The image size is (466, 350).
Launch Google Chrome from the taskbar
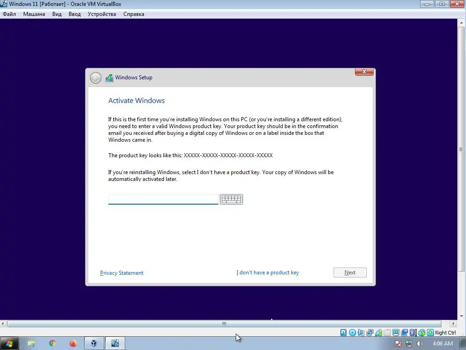click(x=52, y=344)
